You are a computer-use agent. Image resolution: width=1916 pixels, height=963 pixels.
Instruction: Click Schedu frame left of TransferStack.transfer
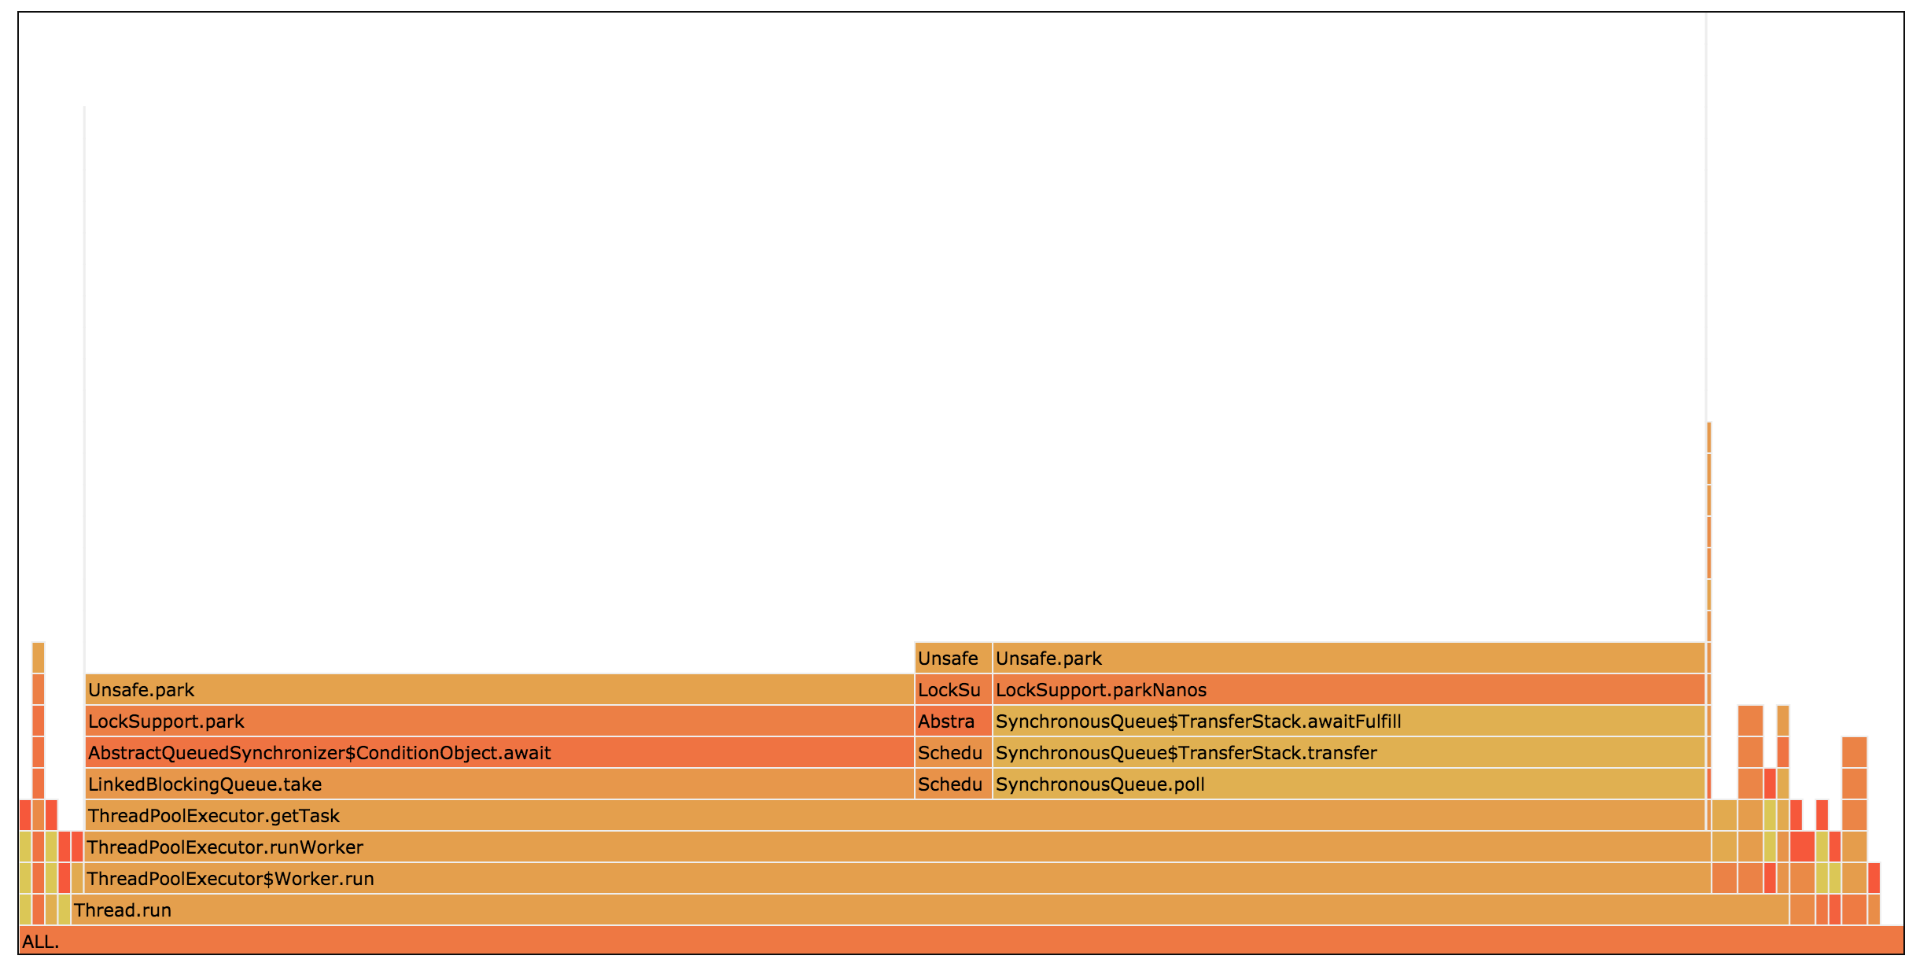click(x=952, y=752)
